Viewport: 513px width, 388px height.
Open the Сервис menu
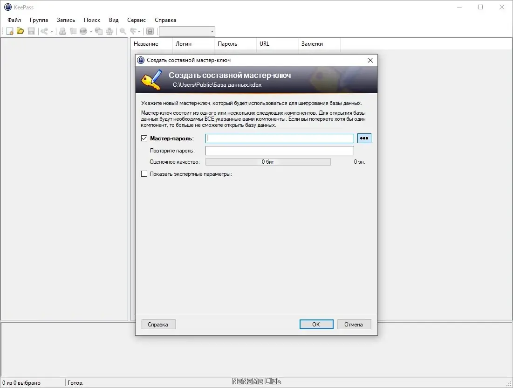coord(137,20)
